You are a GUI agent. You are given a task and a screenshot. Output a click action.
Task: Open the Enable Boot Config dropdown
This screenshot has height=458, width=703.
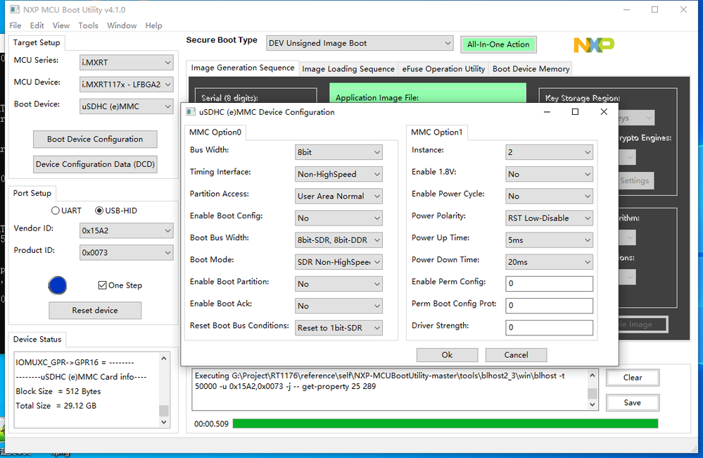pyautogui.click(x=338, y=218)
